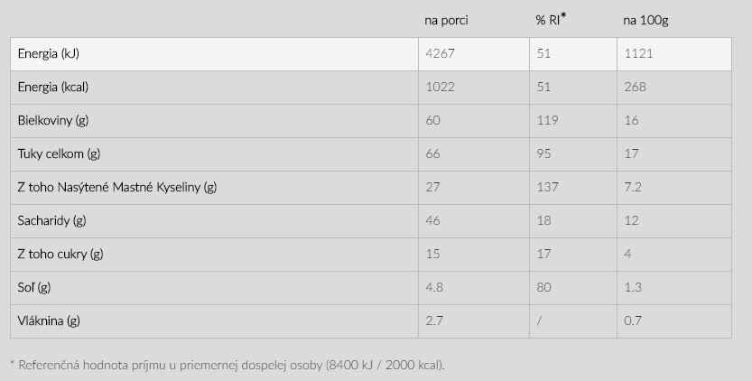Click the 66 value in Tuky celkom row

point(432,154)
